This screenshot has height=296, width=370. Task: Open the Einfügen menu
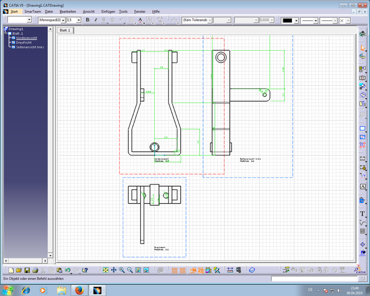108,12
